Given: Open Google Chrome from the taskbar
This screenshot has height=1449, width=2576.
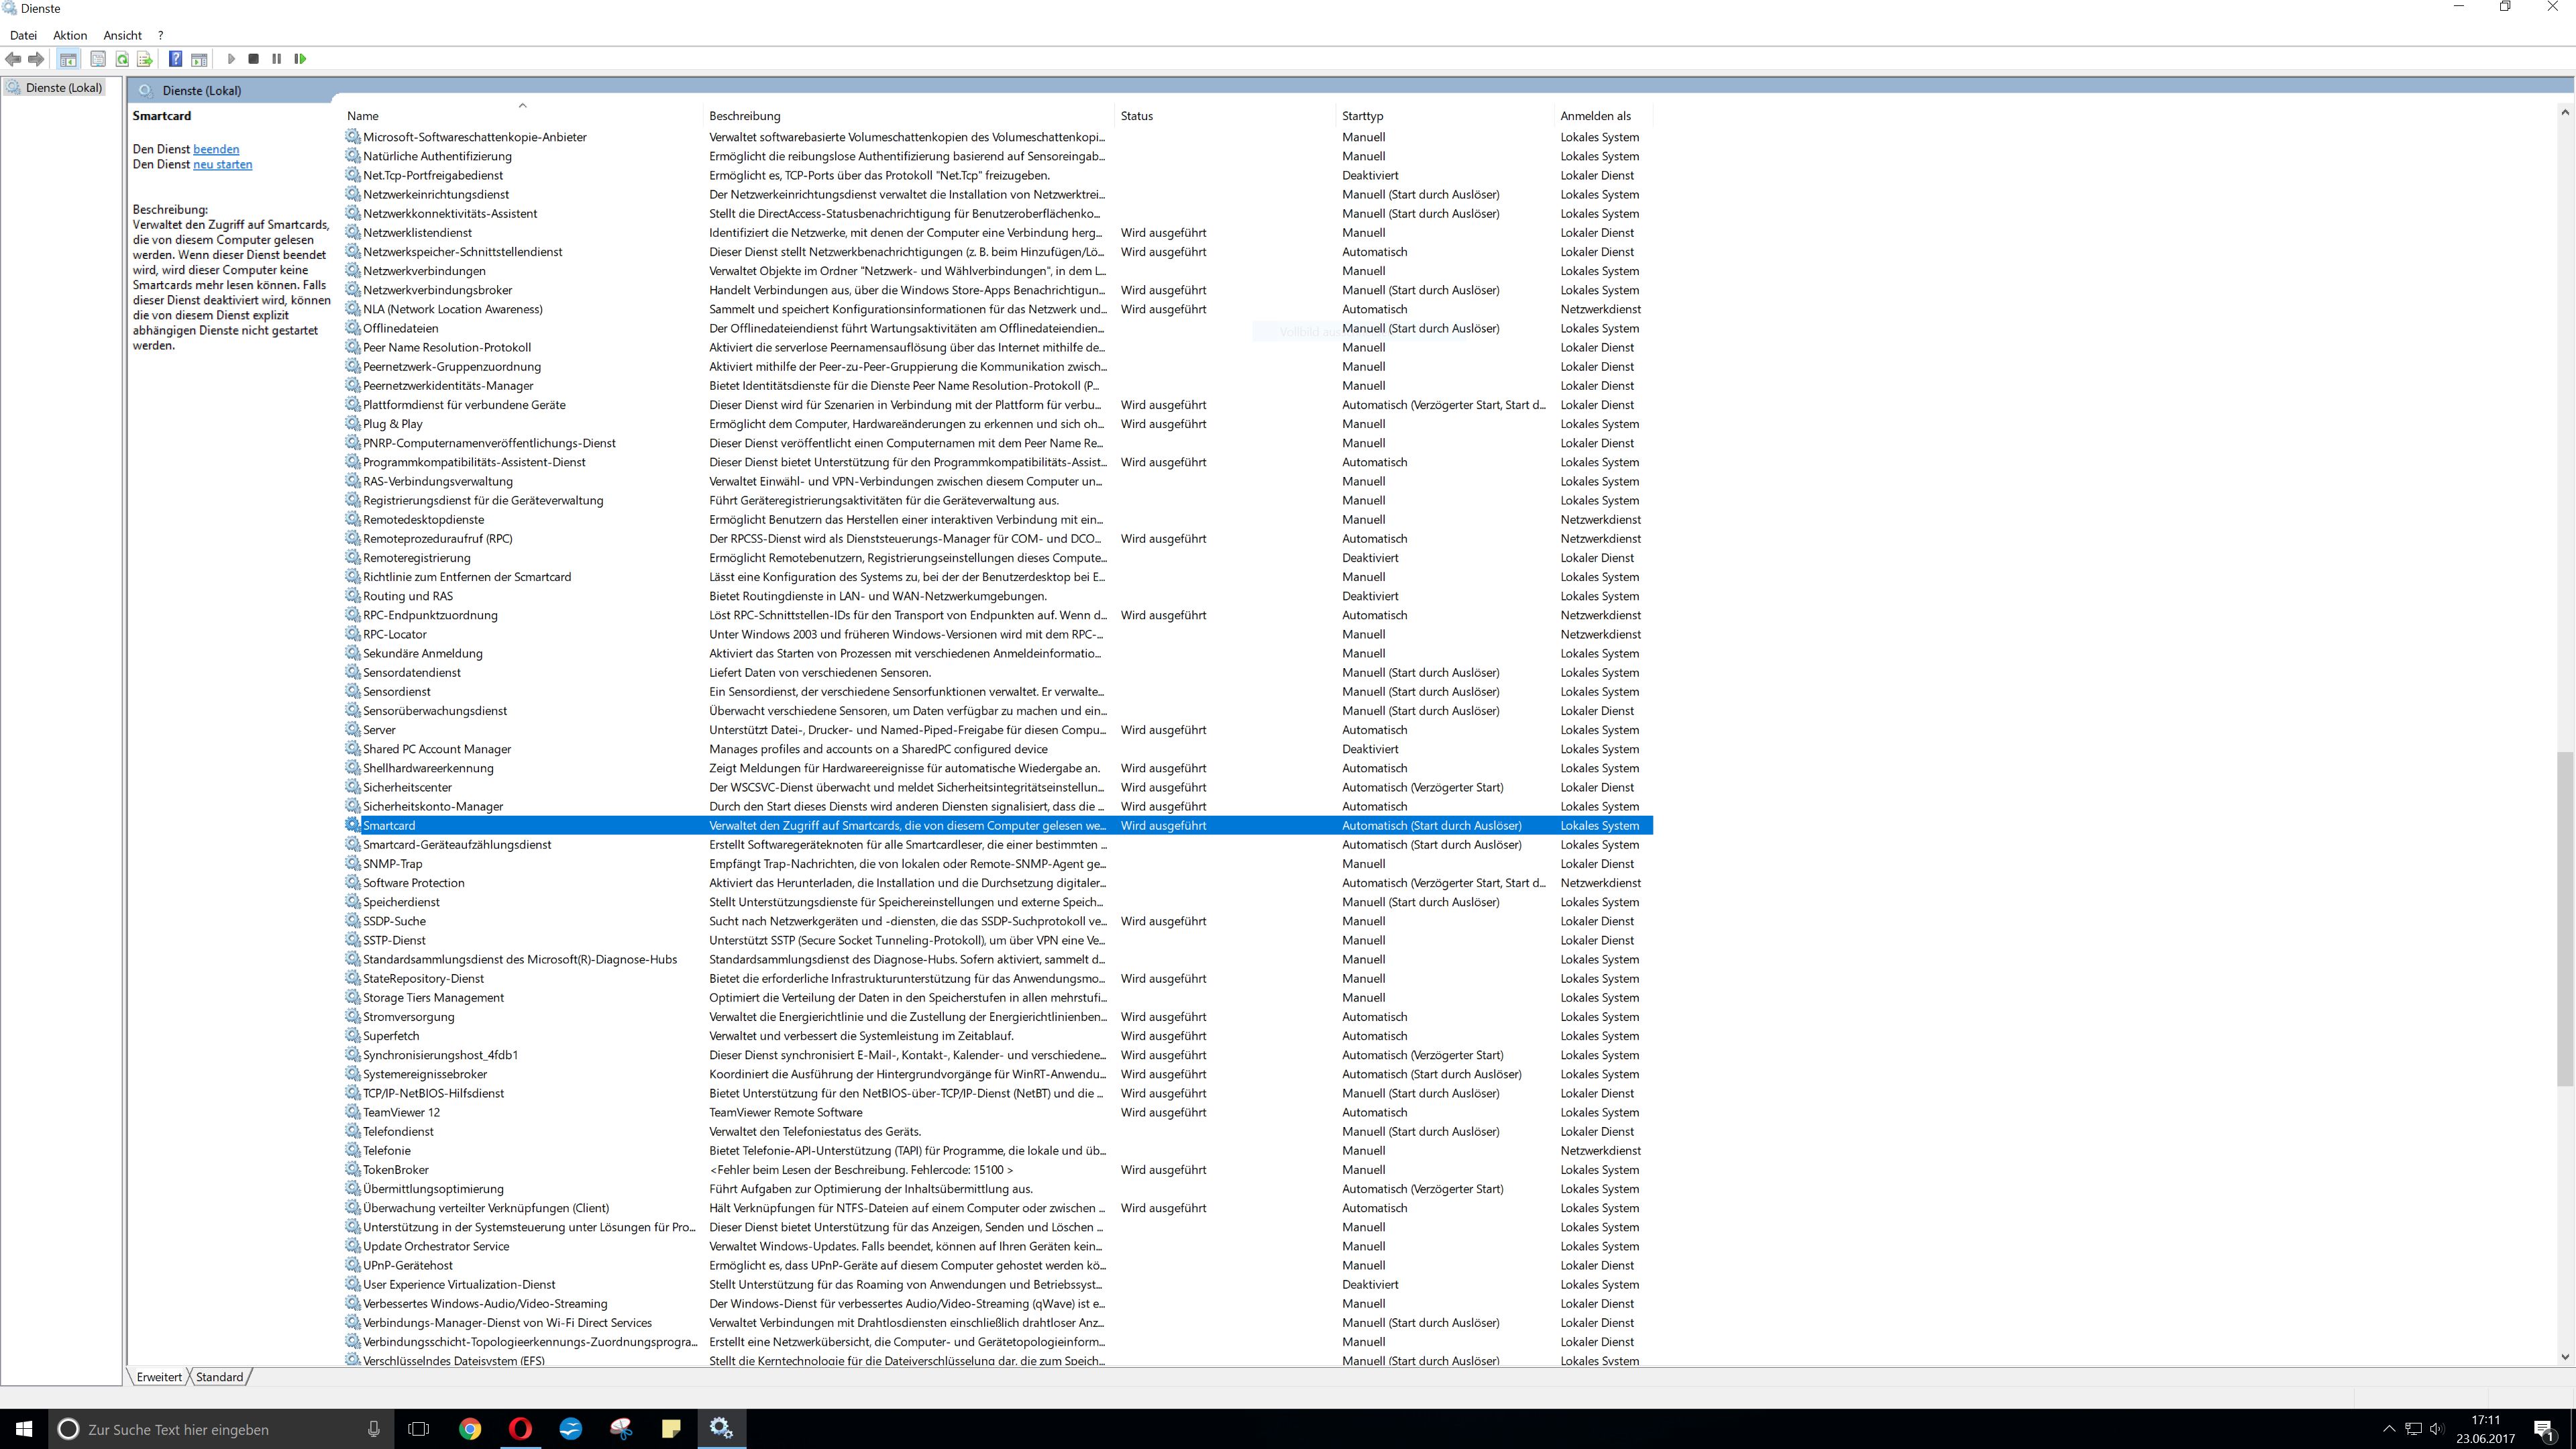Looking at the screenshot, I should (469, 1429).
